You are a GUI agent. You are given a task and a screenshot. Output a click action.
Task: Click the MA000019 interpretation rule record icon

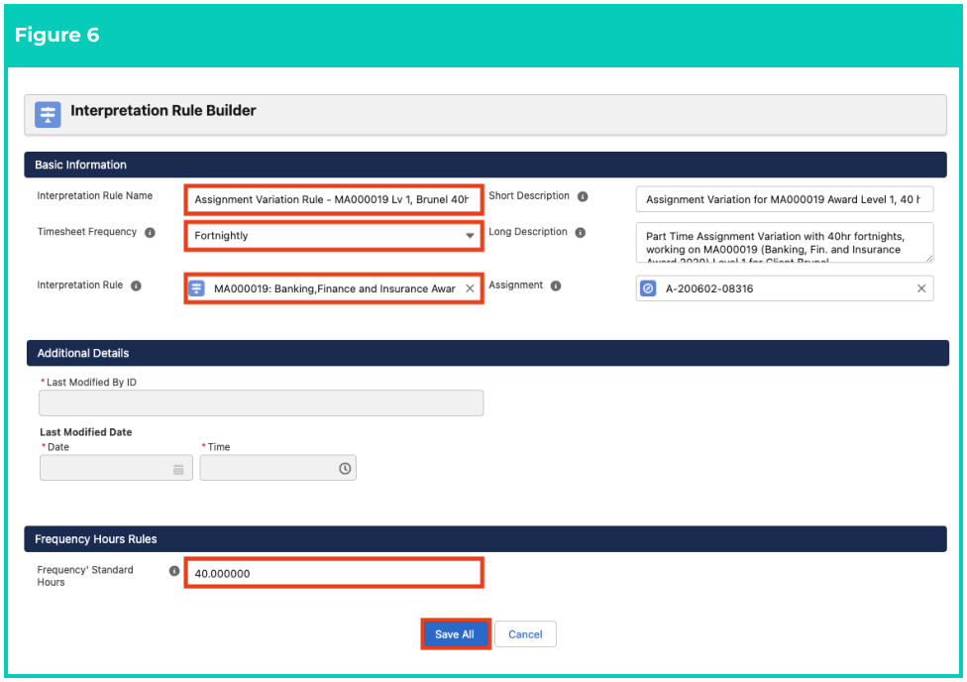coord(197,288)
